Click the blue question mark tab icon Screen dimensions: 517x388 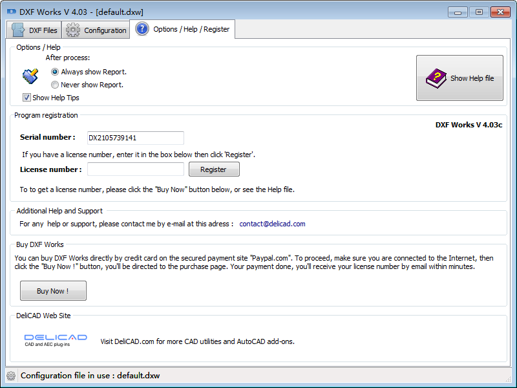tap(142, 29)
